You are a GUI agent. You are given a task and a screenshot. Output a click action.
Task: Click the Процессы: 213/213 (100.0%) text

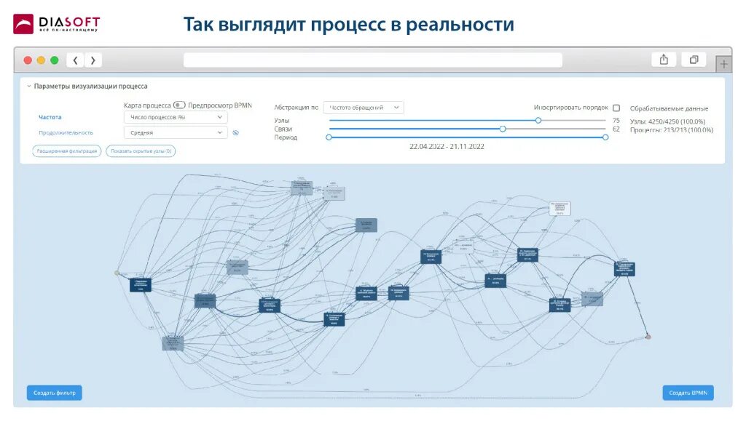point(671,130)
